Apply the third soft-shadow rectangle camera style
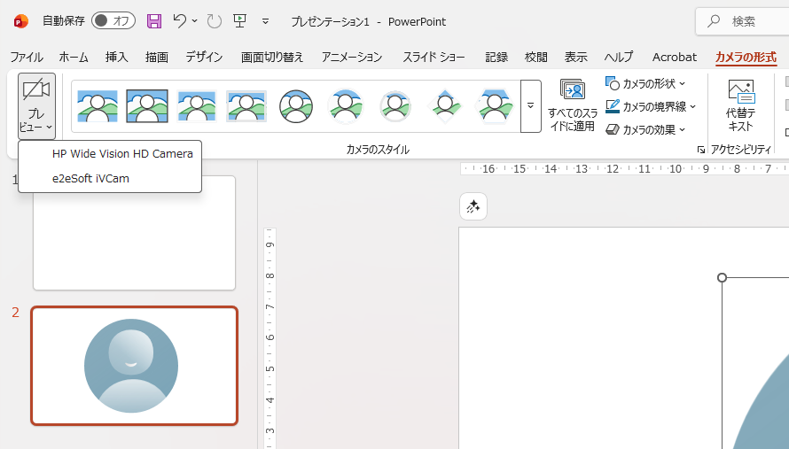Image resolution: width=789 pixels, height=449 pixels. 197,106
